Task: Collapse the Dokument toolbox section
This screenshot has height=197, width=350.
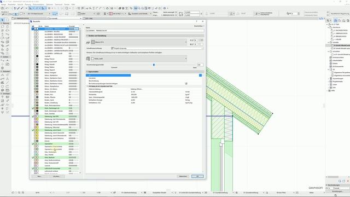Action: point(1,71)
